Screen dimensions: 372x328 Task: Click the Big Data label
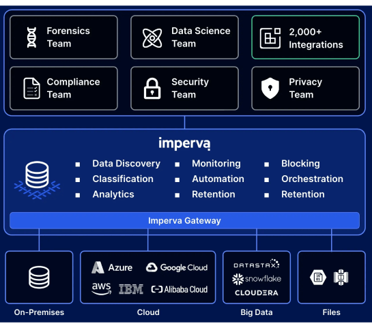[x=257, y=312]
